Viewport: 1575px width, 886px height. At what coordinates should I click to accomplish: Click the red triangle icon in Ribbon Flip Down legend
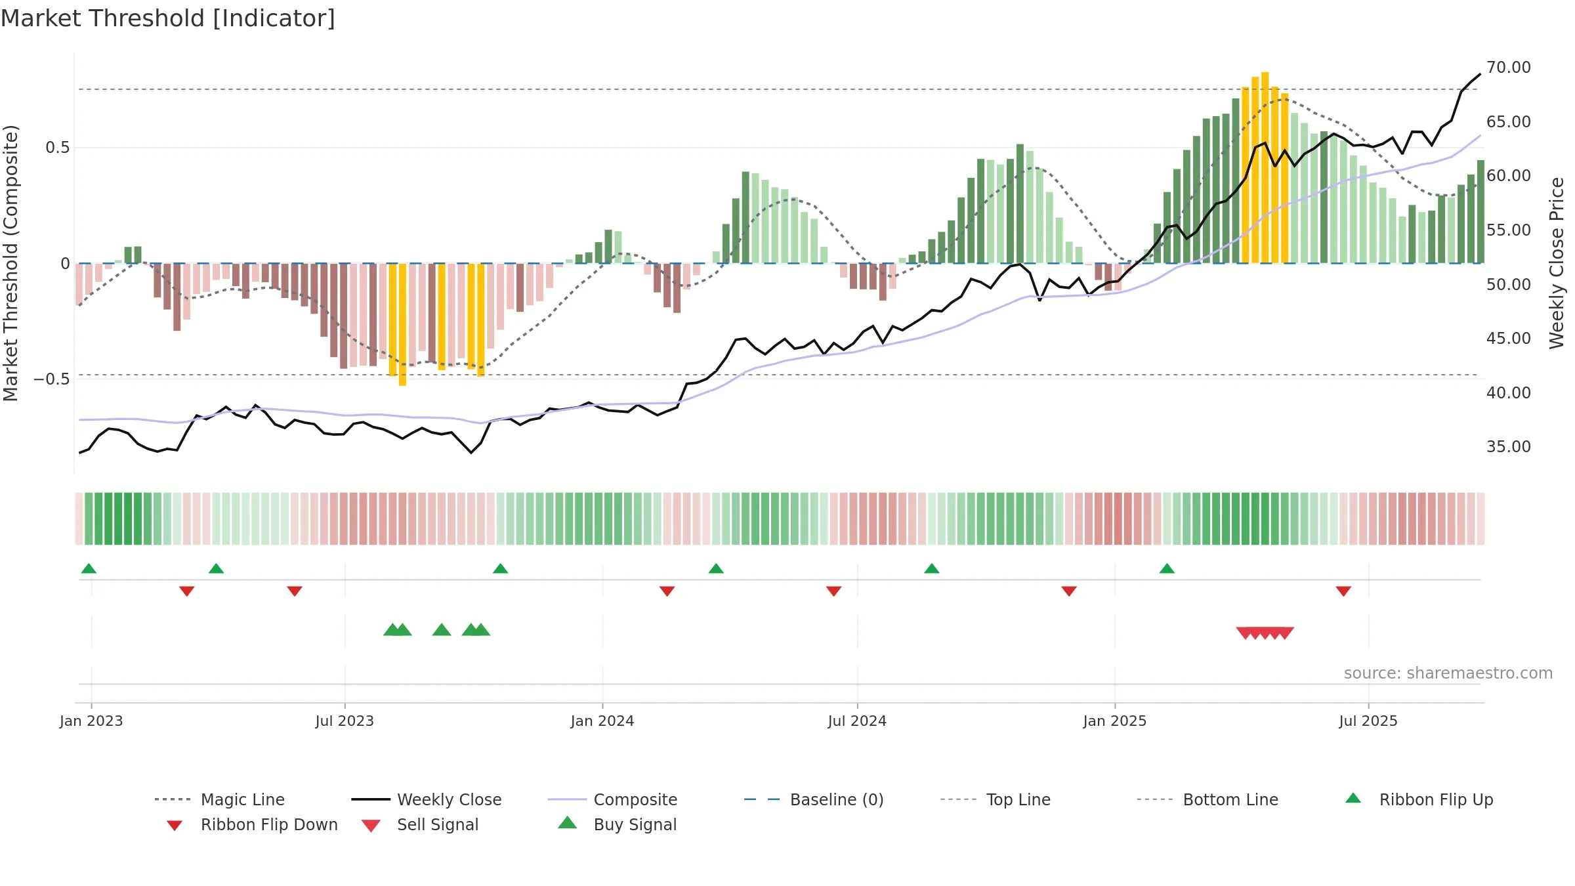coord(175,826)
